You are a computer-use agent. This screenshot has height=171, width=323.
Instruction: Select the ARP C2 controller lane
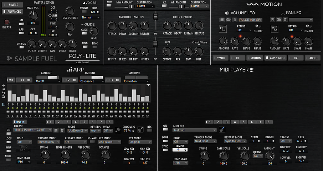point(70,80)
